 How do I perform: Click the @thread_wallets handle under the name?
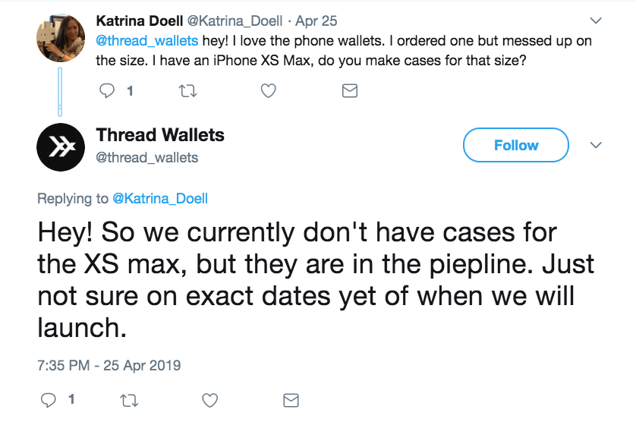[147, 158]
